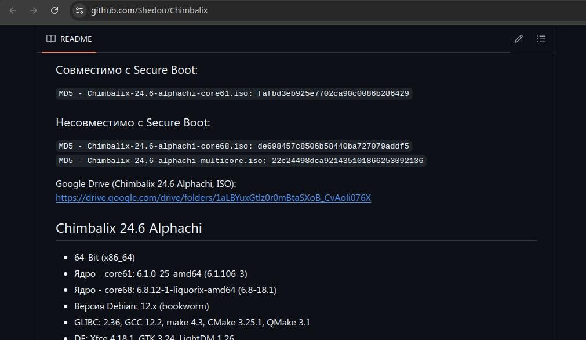Click 'Ядро - core61: 6.1.0-25-amd64' list item
The image size is (586, 340).
[161, 274]
